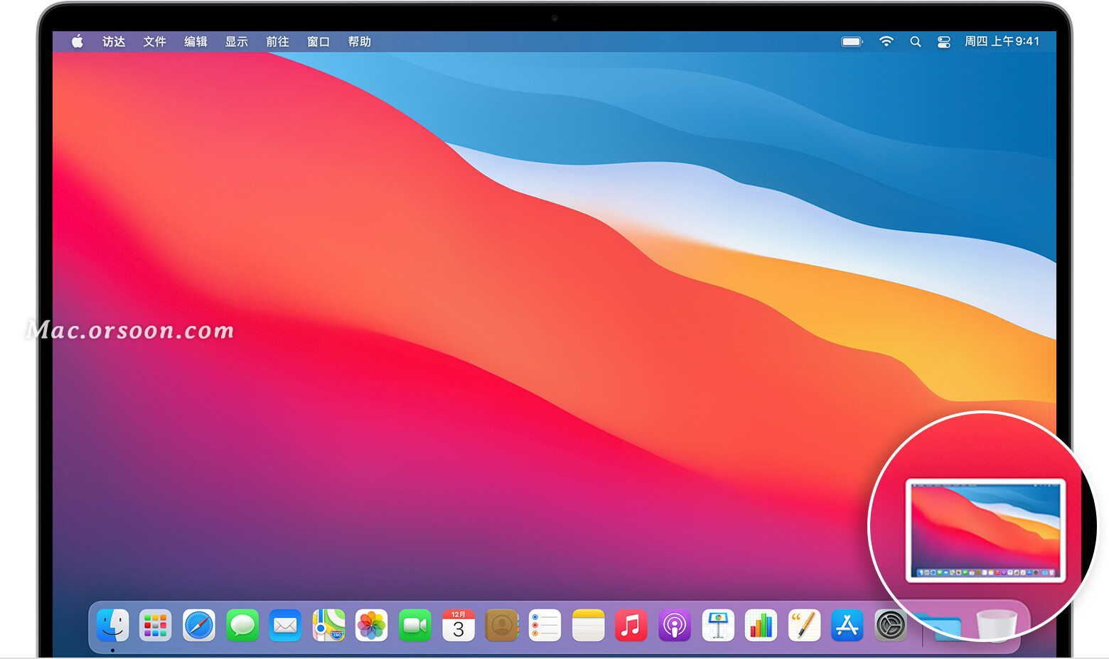Open the 帮助 menu

pyautogui.click(x=360, y=41)
